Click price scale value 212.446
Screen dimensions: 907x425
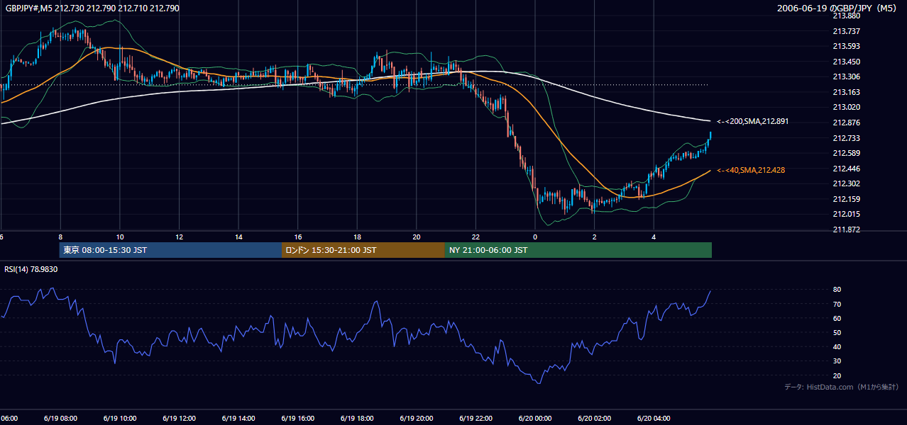coord(845,169)
